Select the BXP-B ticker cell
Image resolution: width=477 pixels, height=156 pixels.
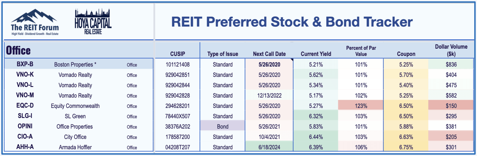point(25,64)
